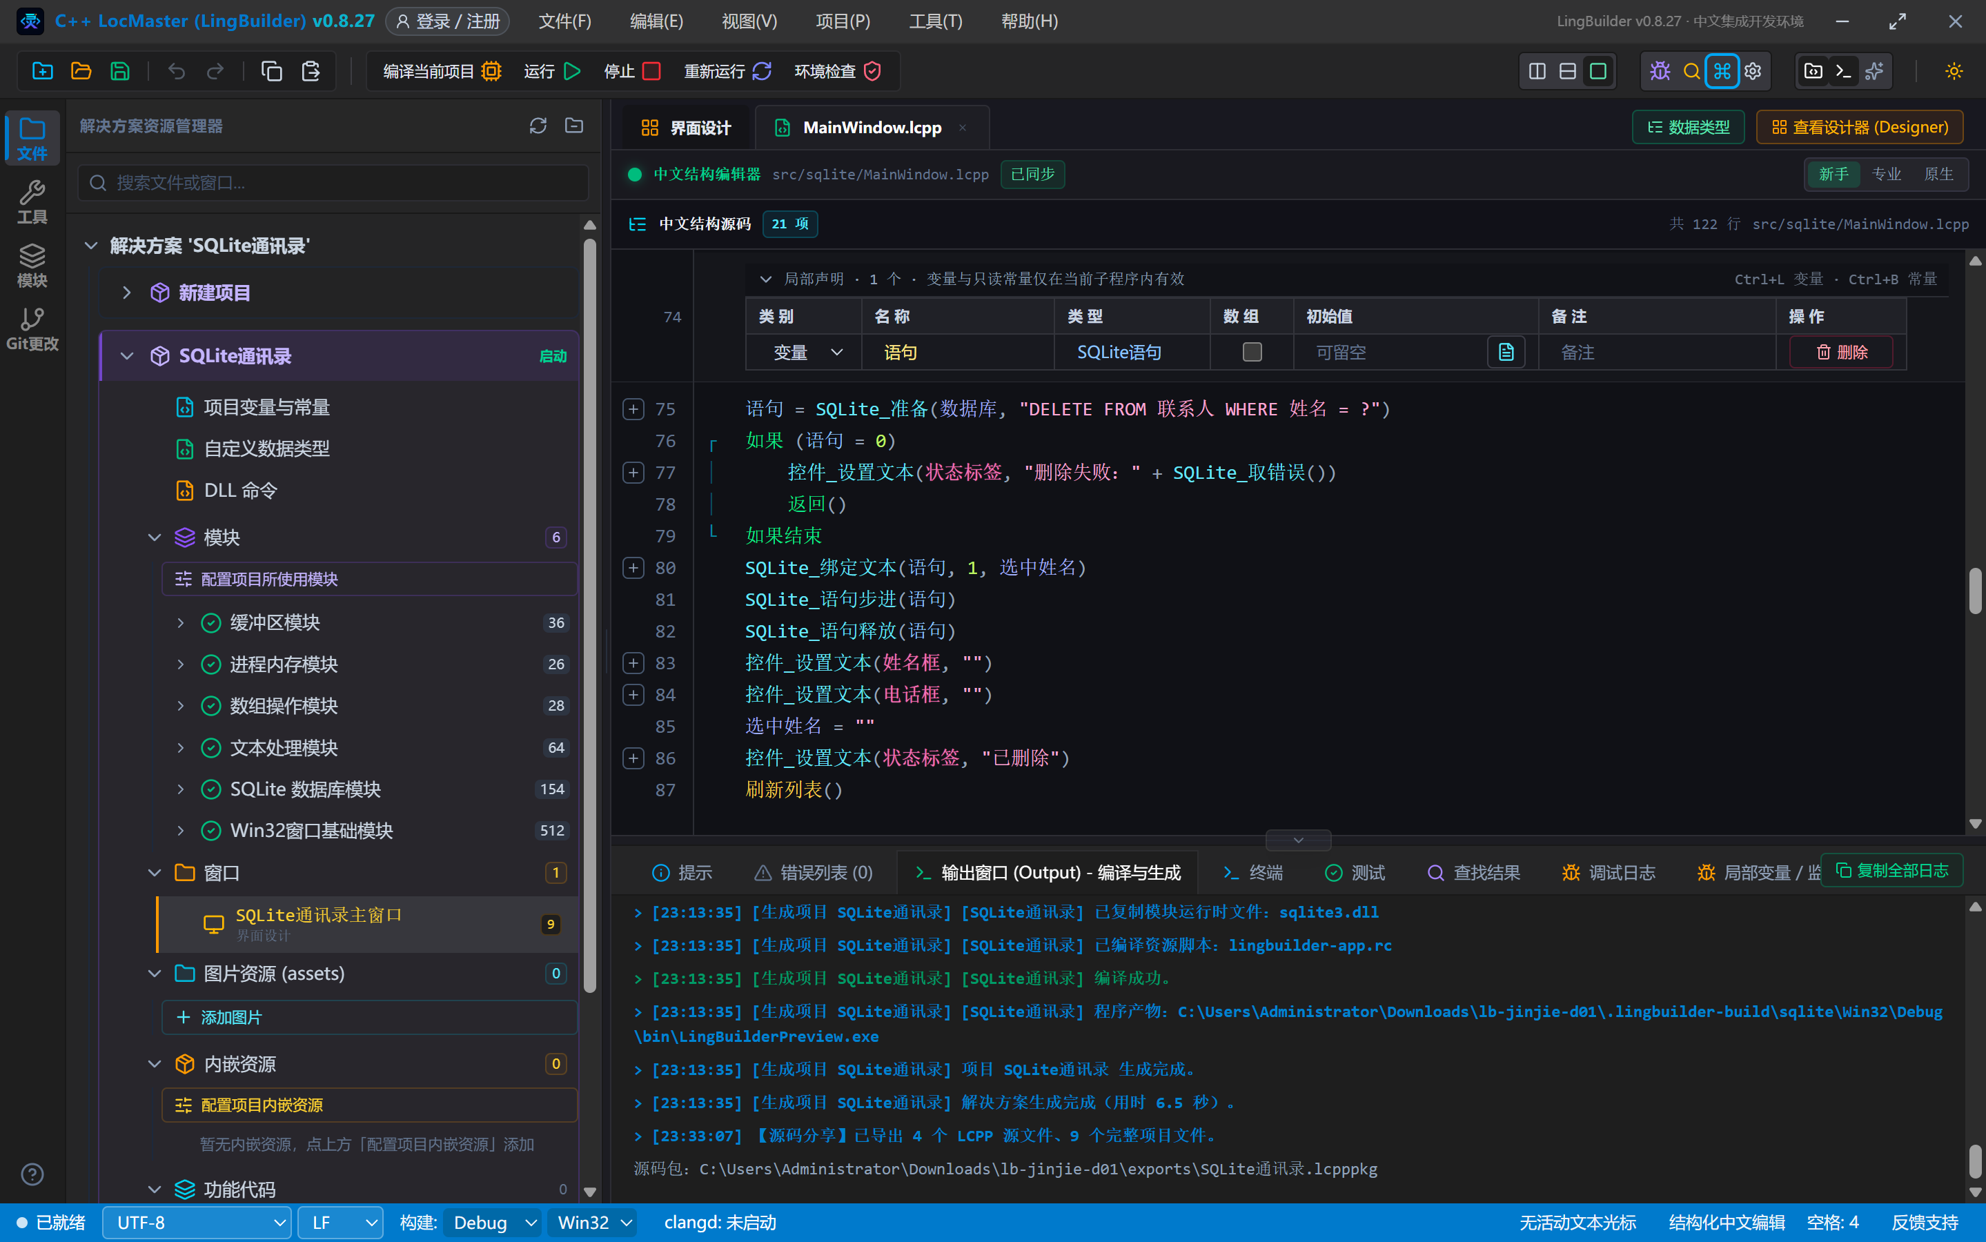Expand the 新建项目 tree node
The image size is (1986, 1242).
[x=126, y=293]
